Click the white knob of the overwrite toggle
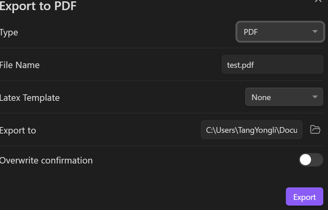Screen dimensions: 328x210 [x=305, y=160]
